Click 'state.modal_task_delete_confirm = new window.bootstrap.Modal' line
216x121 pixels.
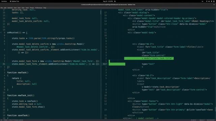pyautogui.click(x=48, y=44)
